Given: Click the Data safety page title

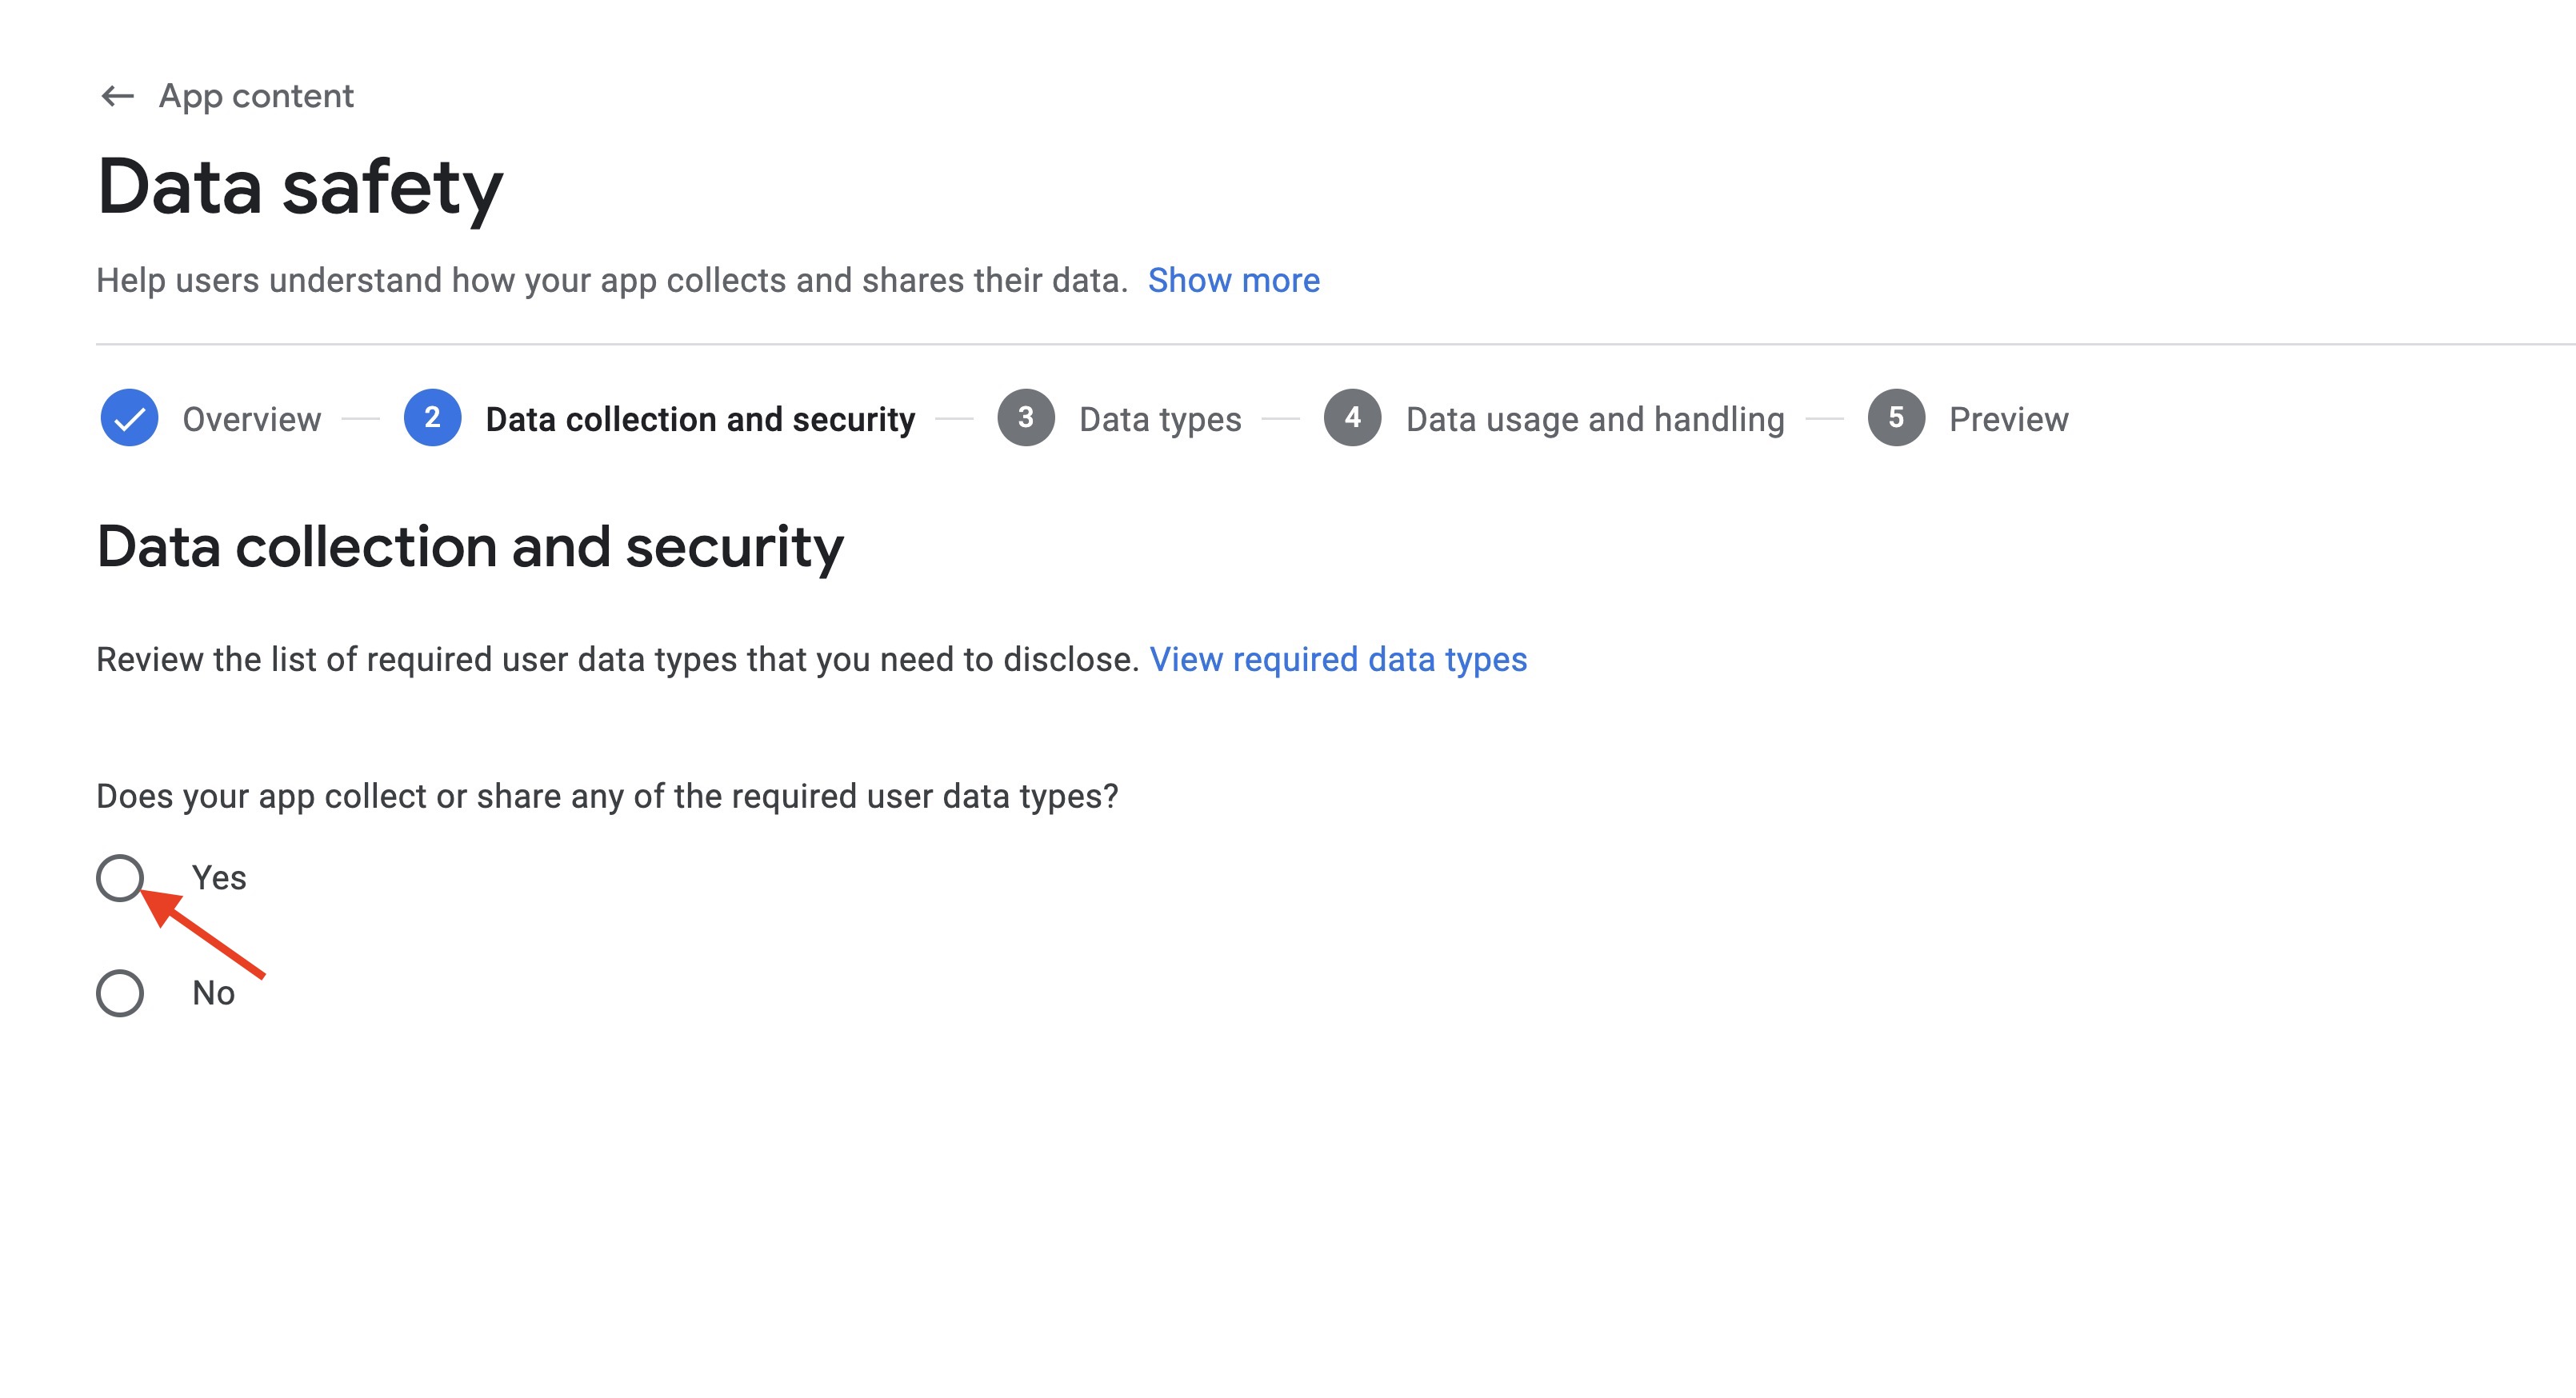Looking at the screenshot, I should click(x=300, y=187).
